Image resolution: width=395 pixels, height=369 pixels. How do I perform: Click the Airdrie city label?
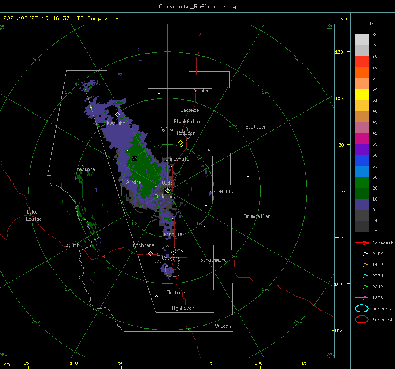173,234
